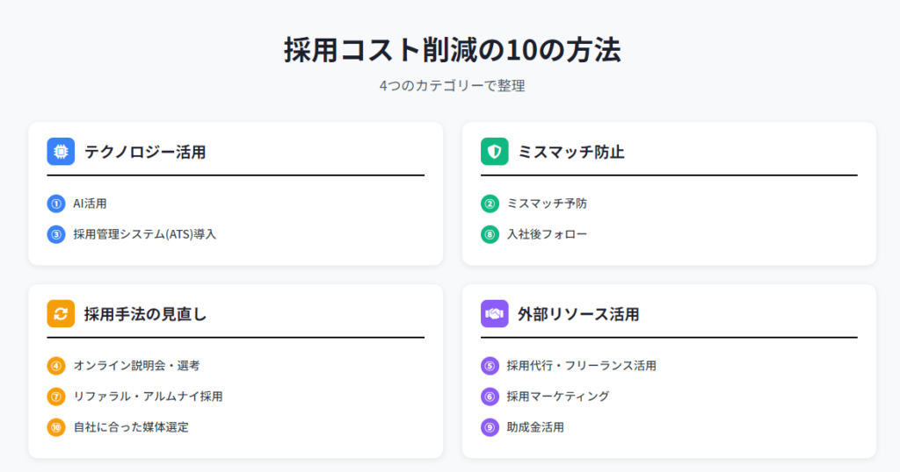Image resolution: width=900 pixels, height=472 pixels.
Task: Select the AI活用 item
Action: 90,204
